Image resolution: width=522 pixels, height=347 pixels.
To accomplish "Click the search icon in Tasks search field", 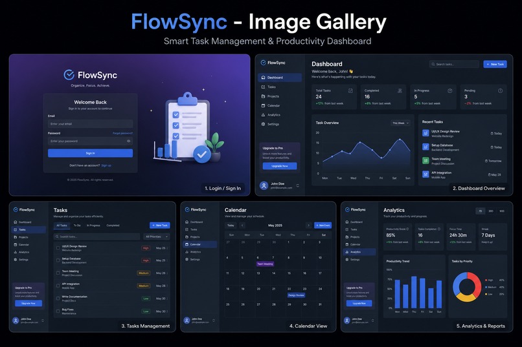I will click(57, 237).
